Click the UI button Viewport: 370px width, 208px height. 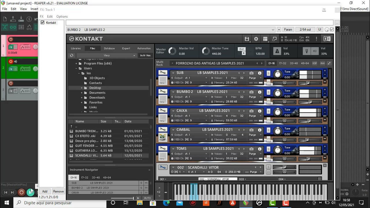(320, 29)
